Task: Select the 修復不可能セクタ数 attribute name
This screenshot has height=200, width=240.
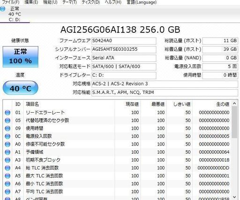Action: pos(45,144)
